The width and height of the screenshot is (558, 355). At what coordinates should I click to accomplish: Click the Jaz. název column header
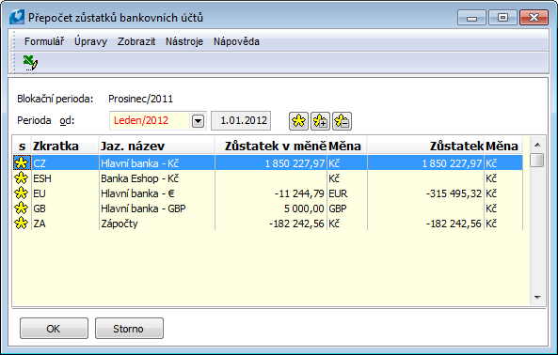tap(157, 146)
